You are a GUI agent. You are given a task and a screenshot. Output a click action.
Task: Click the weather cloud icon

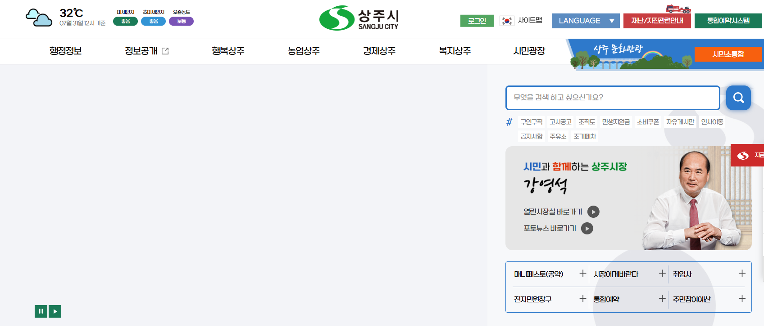39,18
